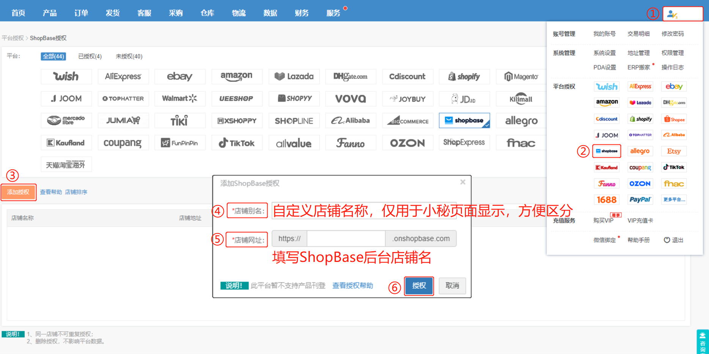Viewport: 709px width, 354px height.
Task: Open VIP充值卡 in the panel
Action: point(640,221)
